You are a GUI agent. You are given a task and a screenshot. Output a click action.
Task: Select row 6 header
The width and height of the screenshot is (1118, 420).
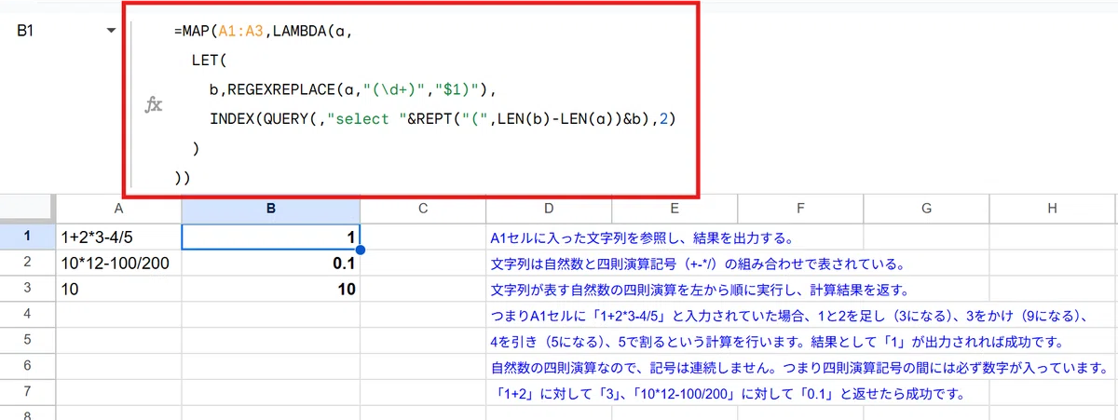point(27,368)
